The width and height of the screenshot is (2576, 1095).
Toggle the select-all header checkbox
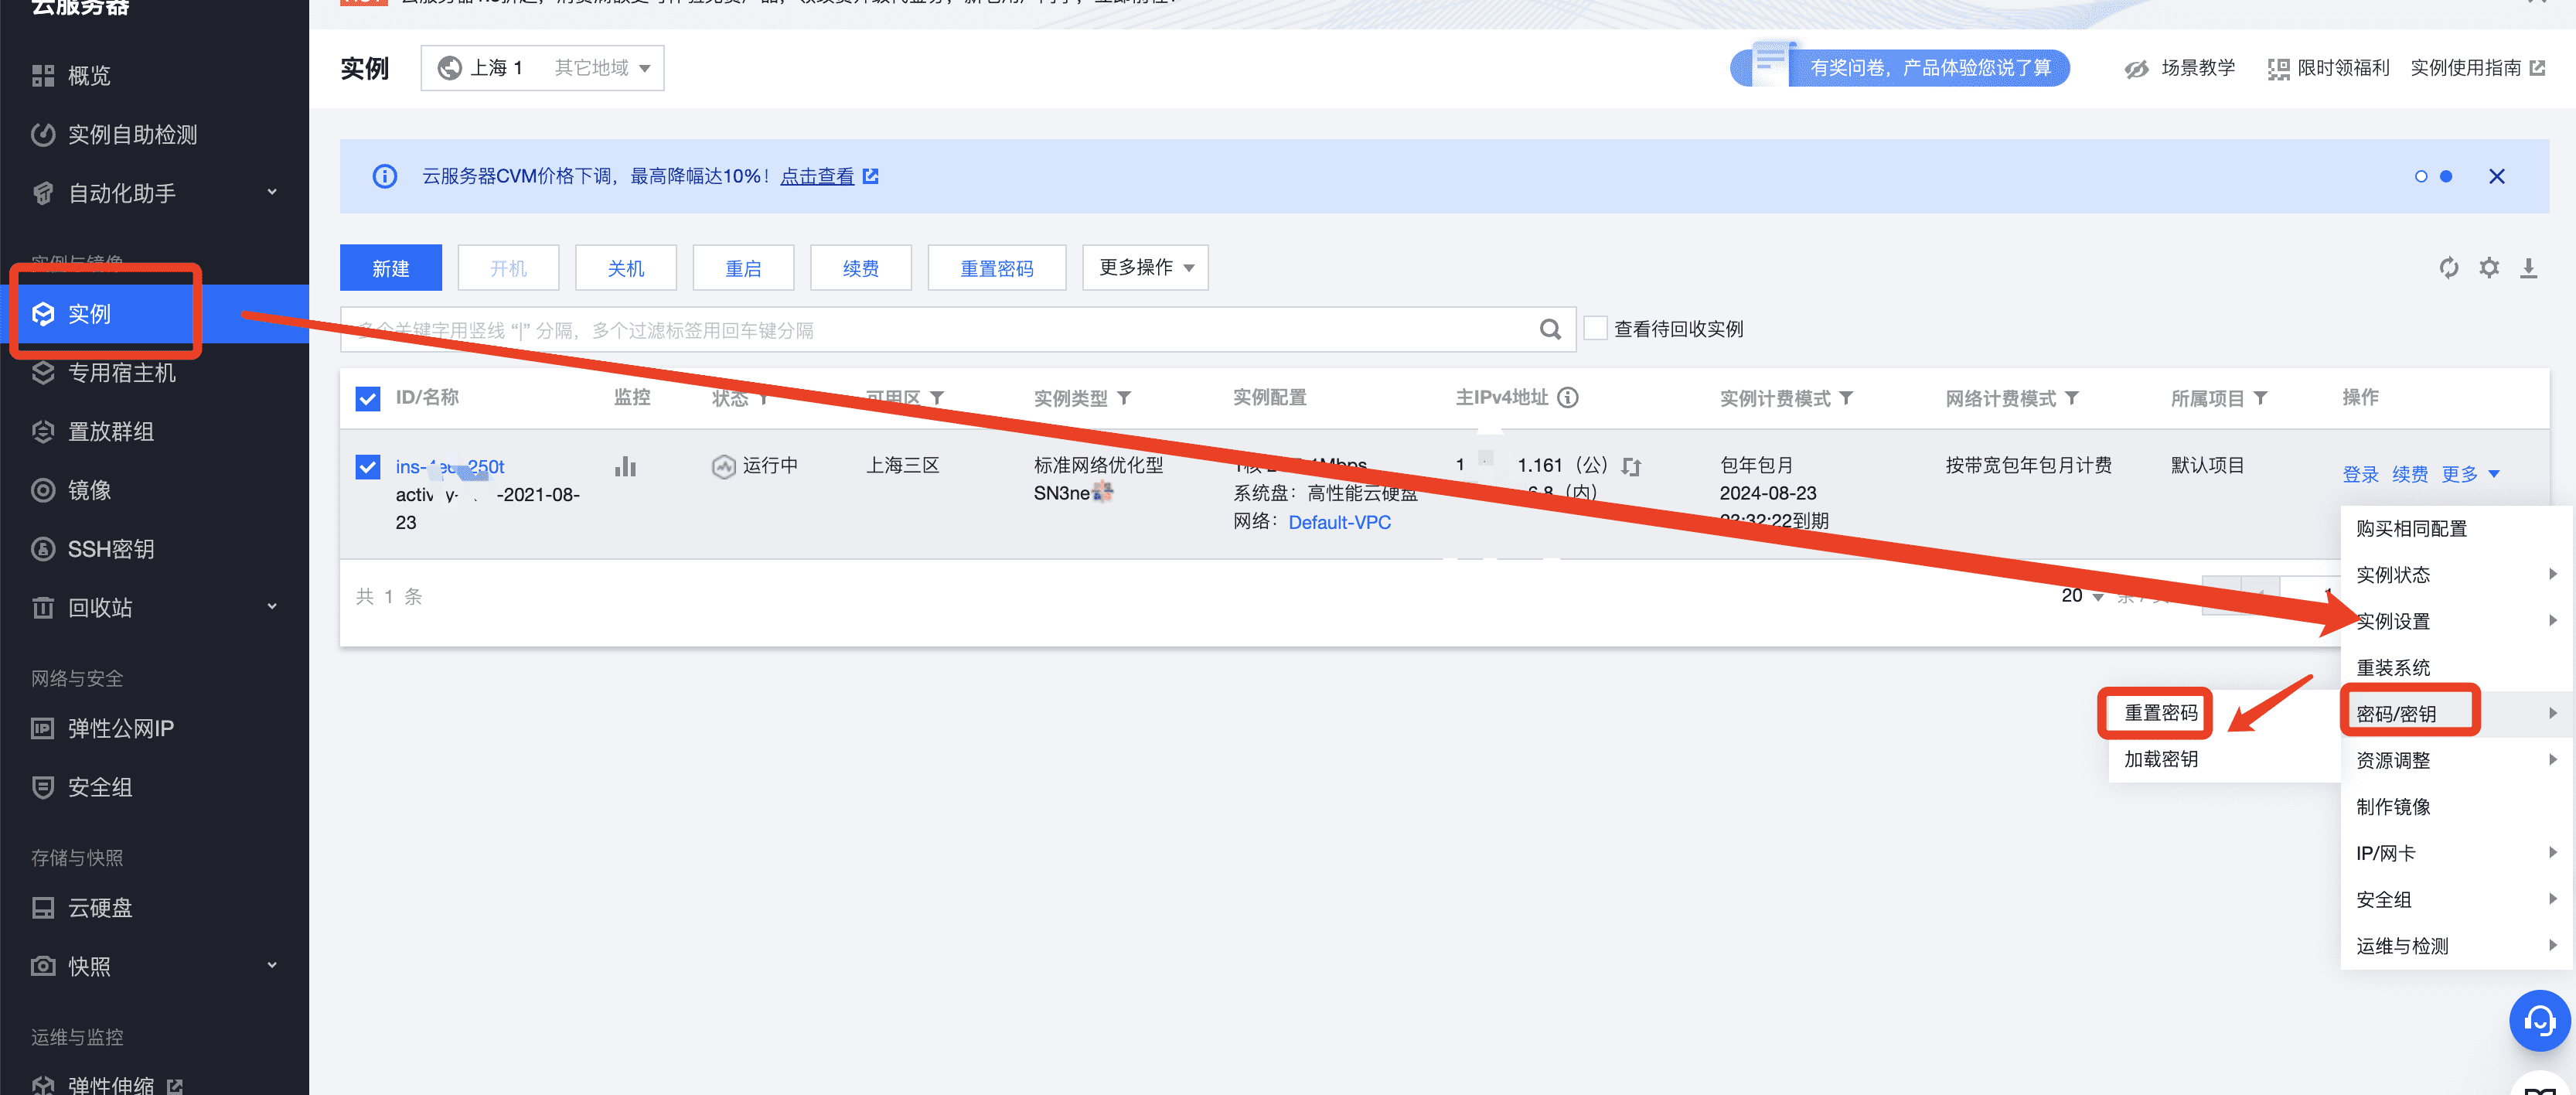[x=368, y=398]
